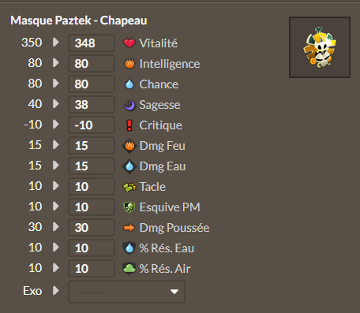Apply max value arrow for Sagesse 40
The image size is (360, 313).
click(x=56, y=103)
